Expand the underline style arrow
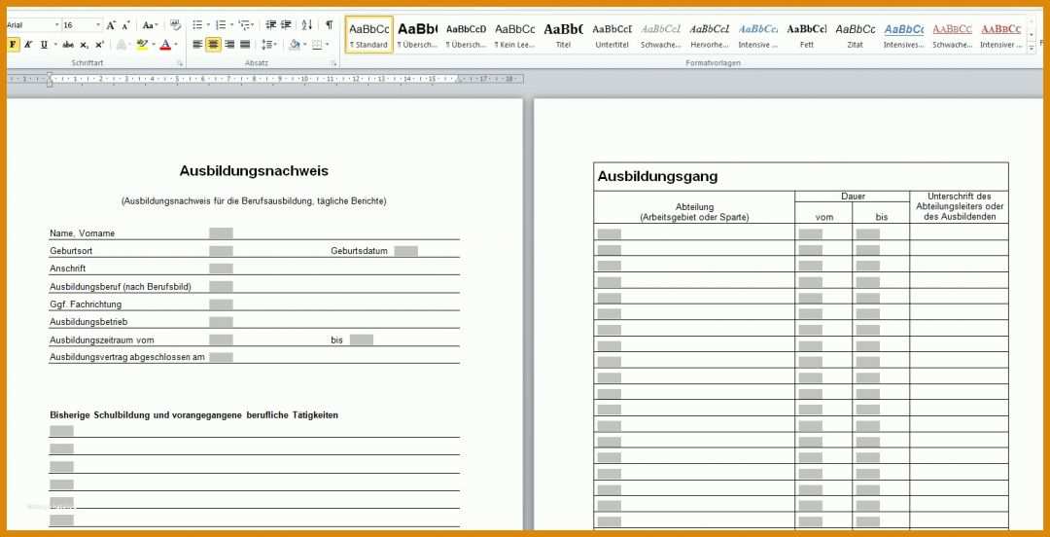The width and height of the screenshot is (1050, 537). point(53,45)
